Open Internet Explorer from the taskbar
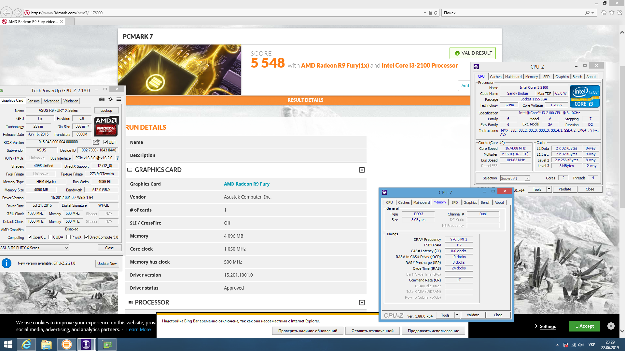 click(x=26, y=344)
